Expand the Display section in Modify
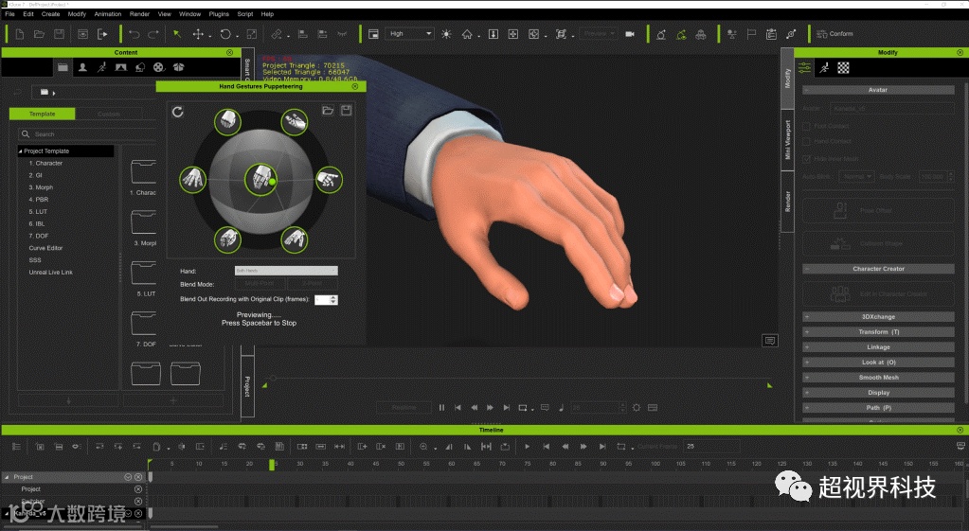 [x=878, y=393]
